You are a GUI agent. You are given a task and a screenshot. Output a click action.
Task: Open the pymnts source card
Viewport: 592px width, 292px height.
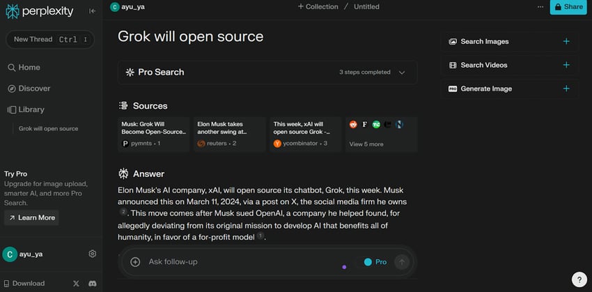click(x=153, y=134)
